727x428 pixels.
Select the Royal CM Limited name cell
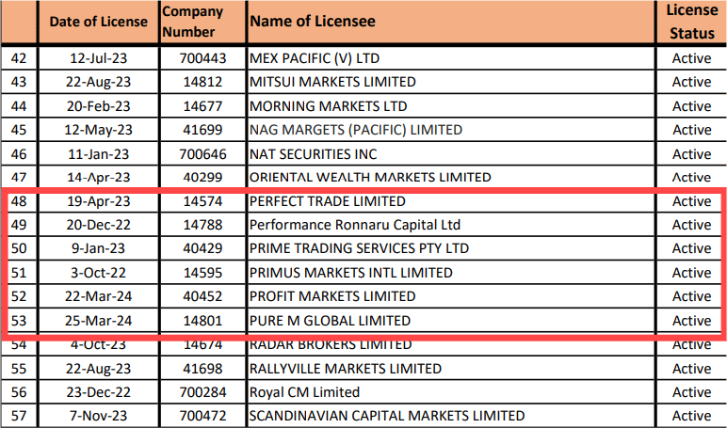(304, 392)
